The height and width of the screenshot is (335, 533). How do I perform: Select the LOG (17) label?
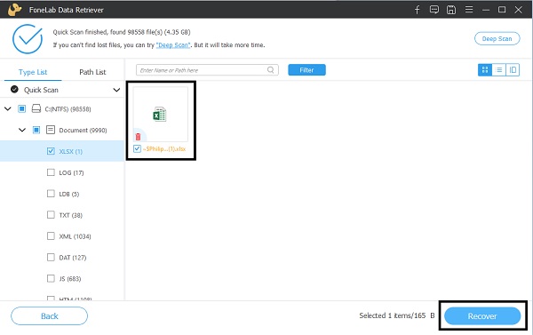tap(71, 172)
